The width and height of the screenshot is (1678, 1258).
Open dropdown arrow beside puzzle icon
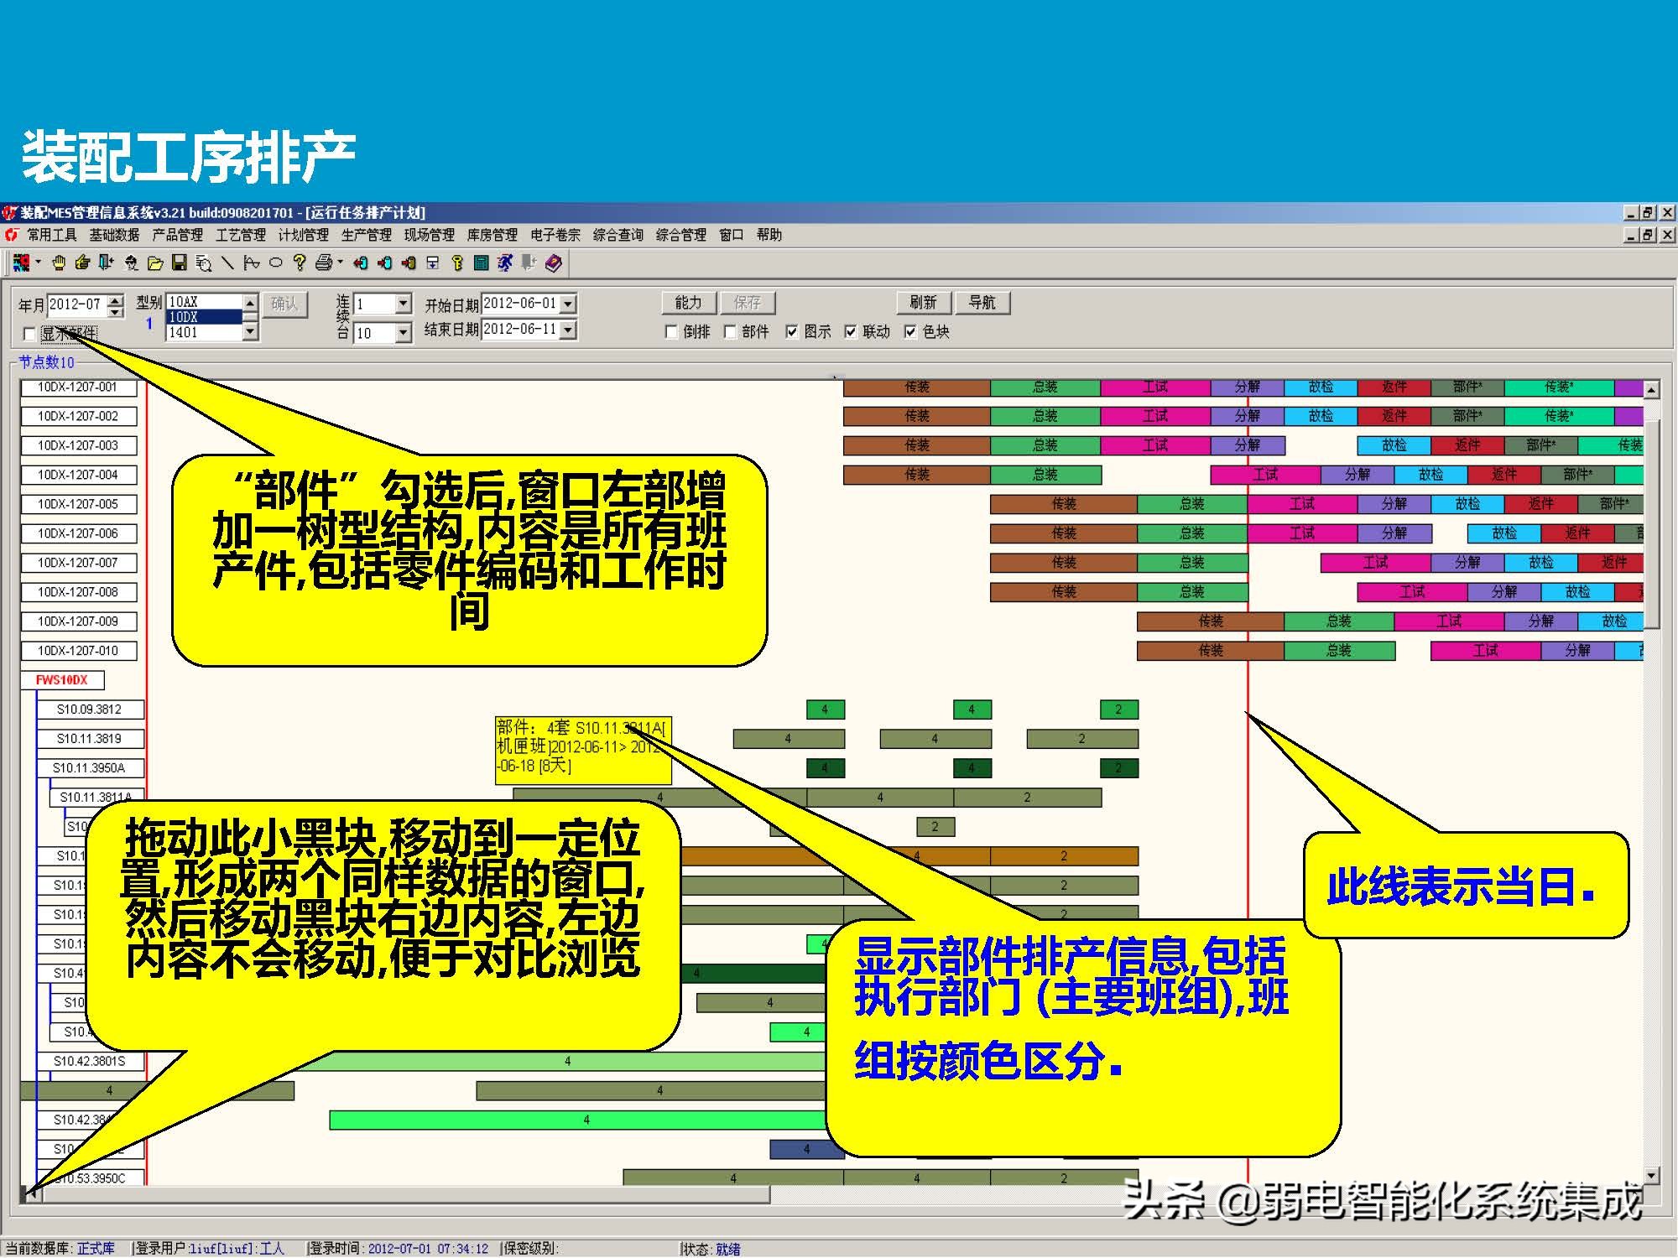[x=38, y=263]
